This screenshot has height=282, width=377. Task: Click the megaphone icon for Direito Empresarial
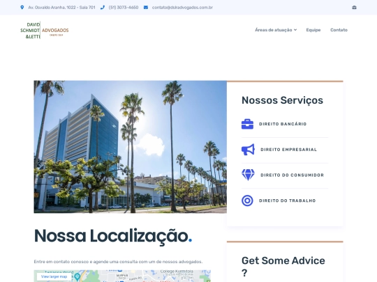tap(248, 150)
